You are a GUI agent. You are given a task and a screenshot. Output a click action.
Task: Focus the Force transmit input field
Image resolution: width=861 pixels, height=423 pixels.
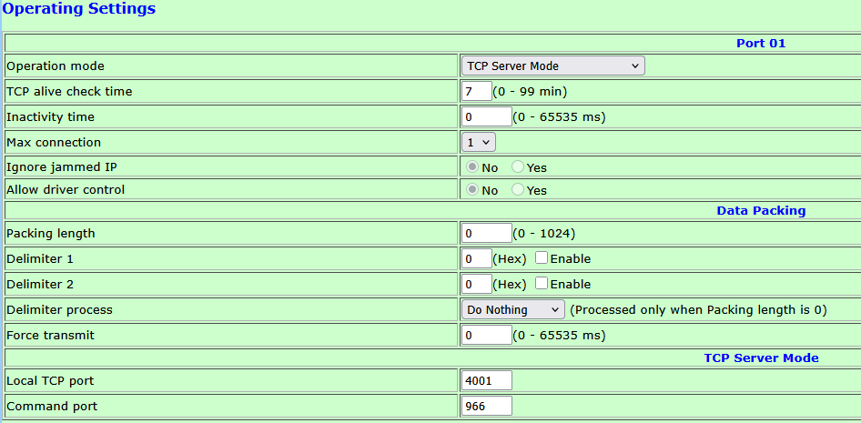click(487, 335)
